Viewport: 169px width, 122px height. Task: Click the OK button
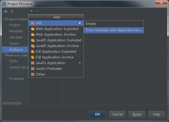(97, 114)
